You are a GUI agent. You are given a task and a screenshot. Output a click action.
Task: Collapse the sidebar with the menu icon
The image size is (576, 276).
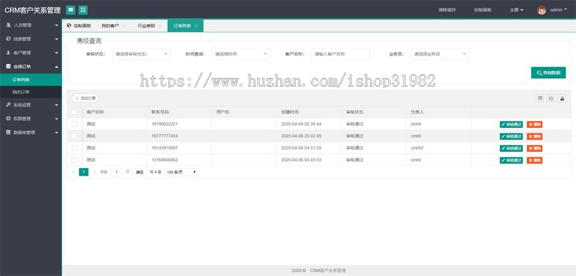click(x=70, y=10)
